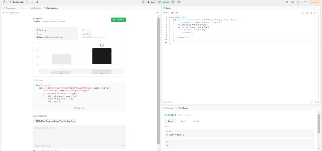This screenshot has height=151, width=322.
Task: Go to next problem arrow
Action: coord(32,2)
